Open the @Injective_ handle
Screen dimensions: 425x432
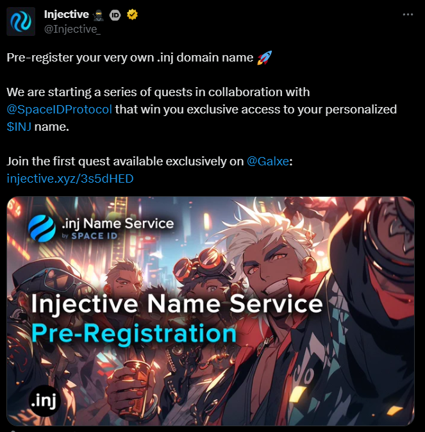[x=72, y=29]
